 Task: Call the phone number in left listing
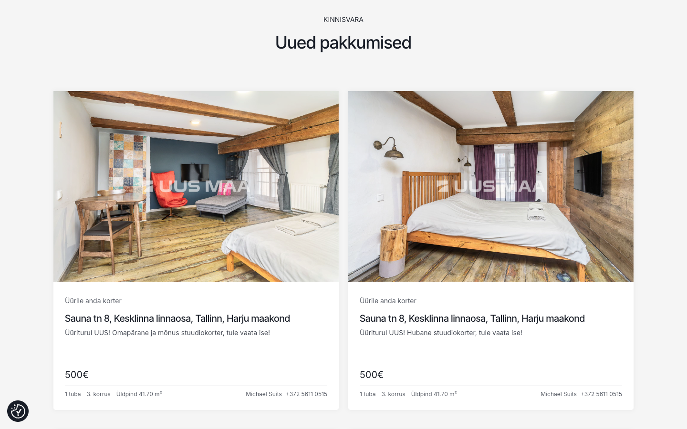click(306, 394)
